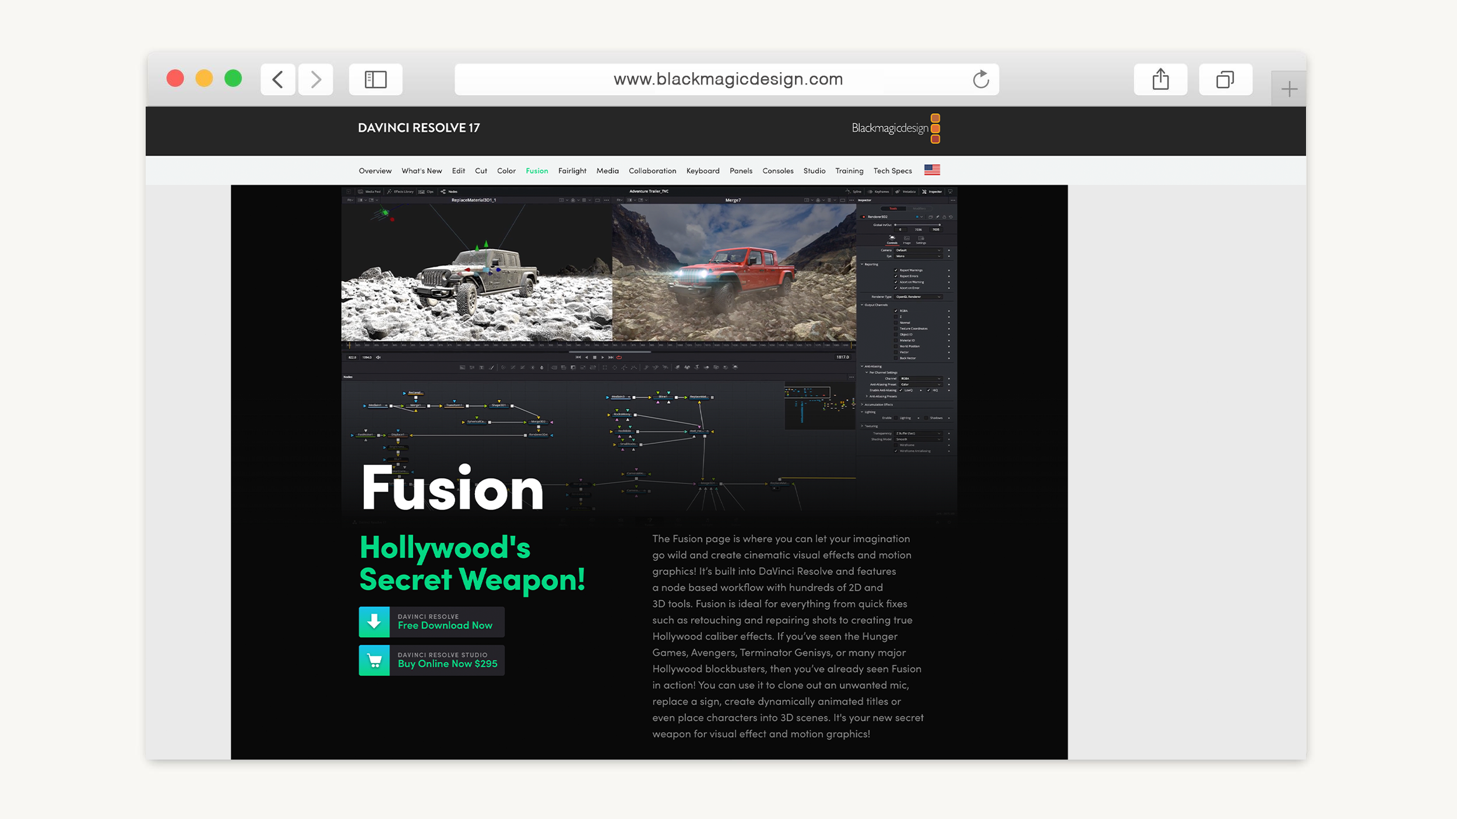
Task: Enable the Z output channel
Action: click(896, 317)
